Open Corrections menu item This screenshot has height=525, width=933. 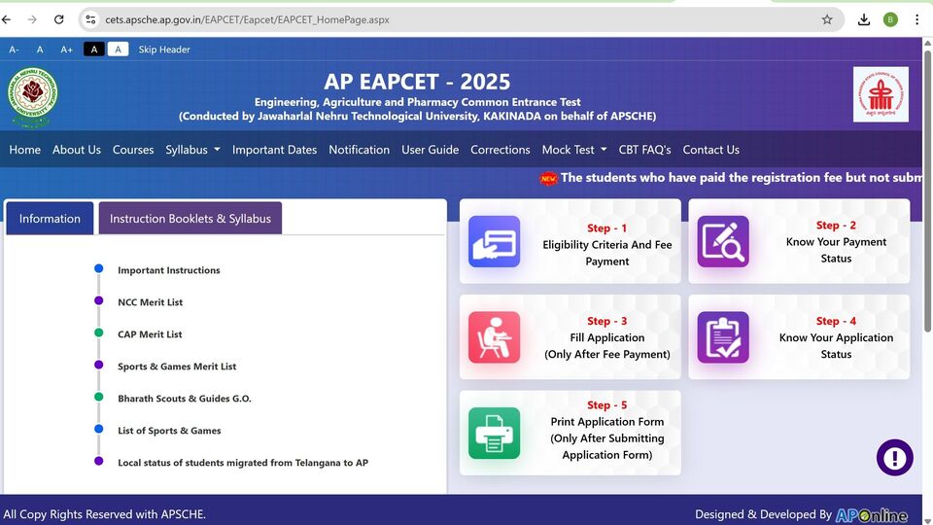(x=501, y=150)
